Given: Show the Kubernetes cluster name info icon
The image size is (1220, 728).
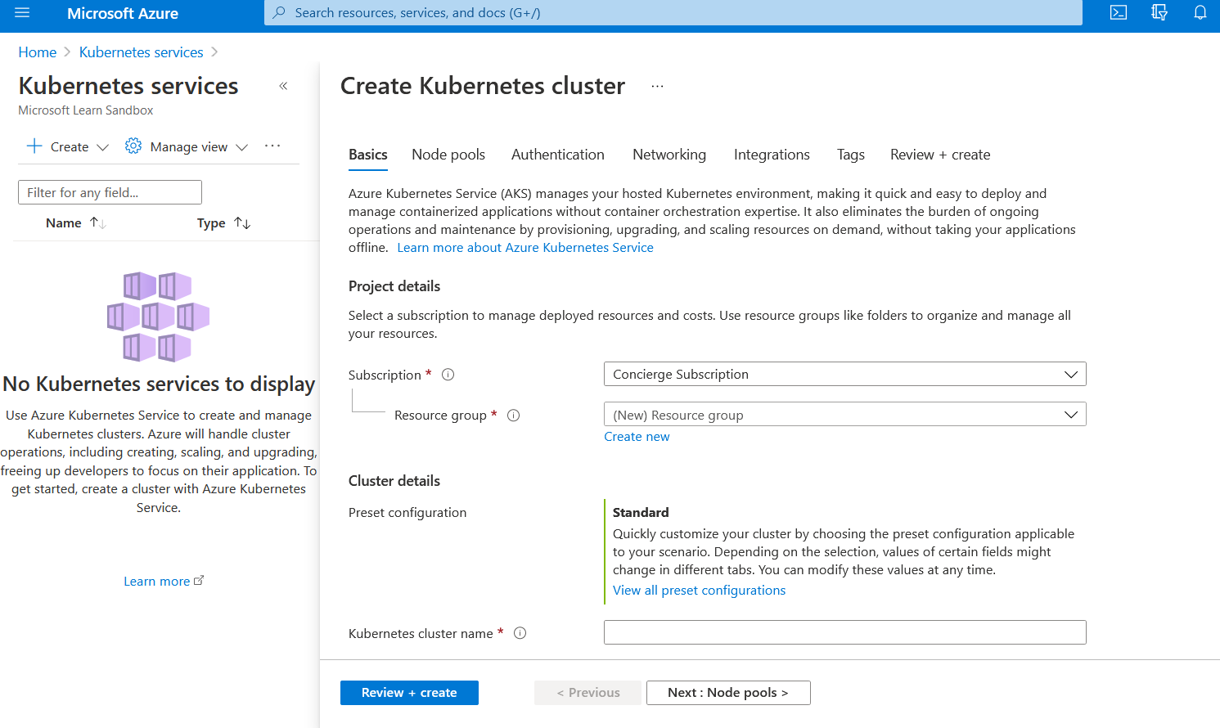Looking at the screenshot, I should pyautogui.click(x=520, y=632).
